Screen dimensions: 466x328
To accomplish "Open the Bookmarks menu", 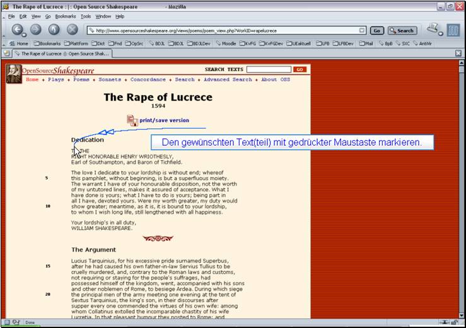I will tap(65, 16).
